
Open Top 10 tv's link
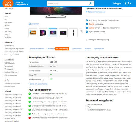(8, 8)
